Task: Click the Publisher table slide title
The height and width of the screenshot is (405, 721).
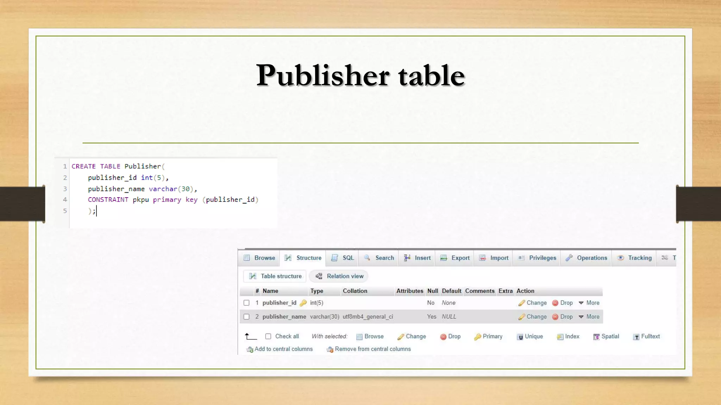Action: (360, 75)
